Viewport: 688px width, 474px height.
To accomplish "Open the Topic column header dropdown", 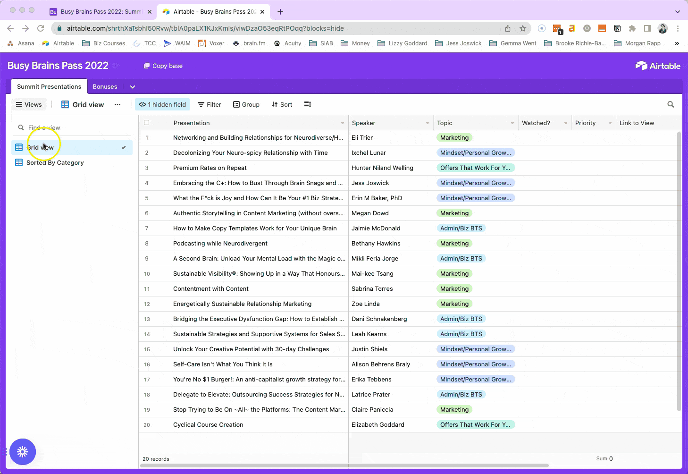I will click(x=512, y=123).
